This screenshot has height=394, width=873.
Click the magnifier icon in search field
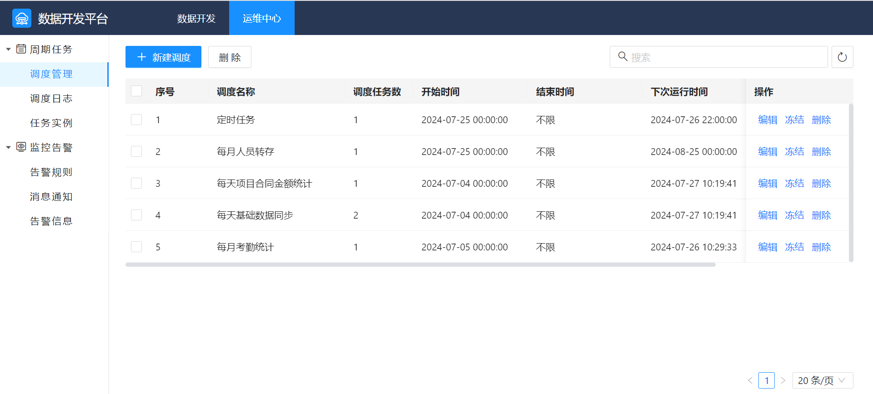pos(622,56)
